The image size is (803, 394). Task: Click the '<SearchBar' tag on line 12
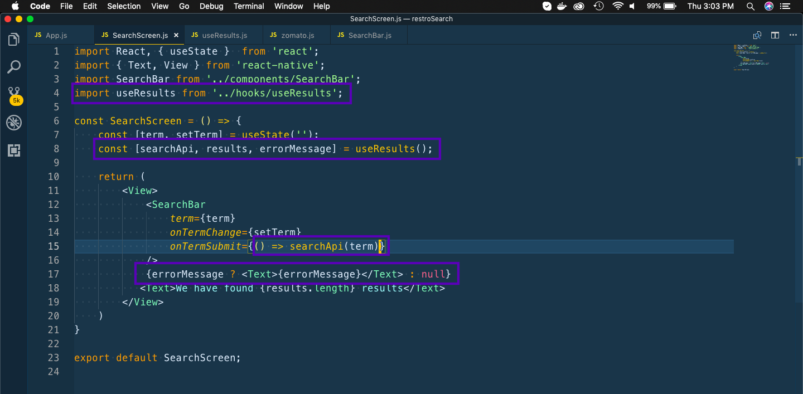[x=176, y=205]
